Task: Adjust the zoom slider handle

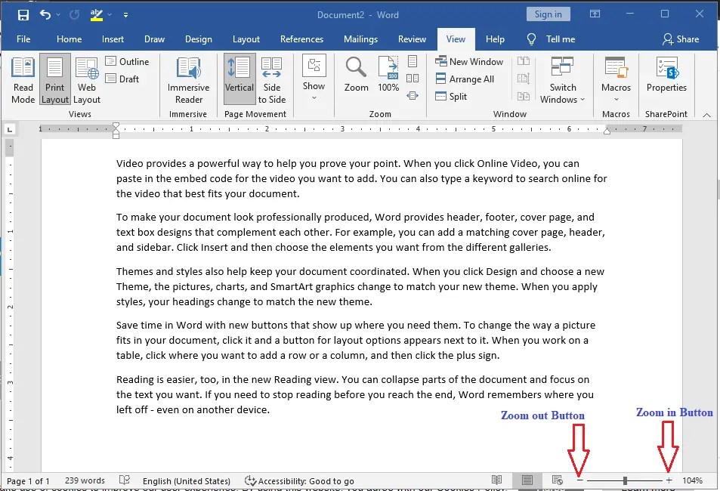Action: (x=625, y=480)
